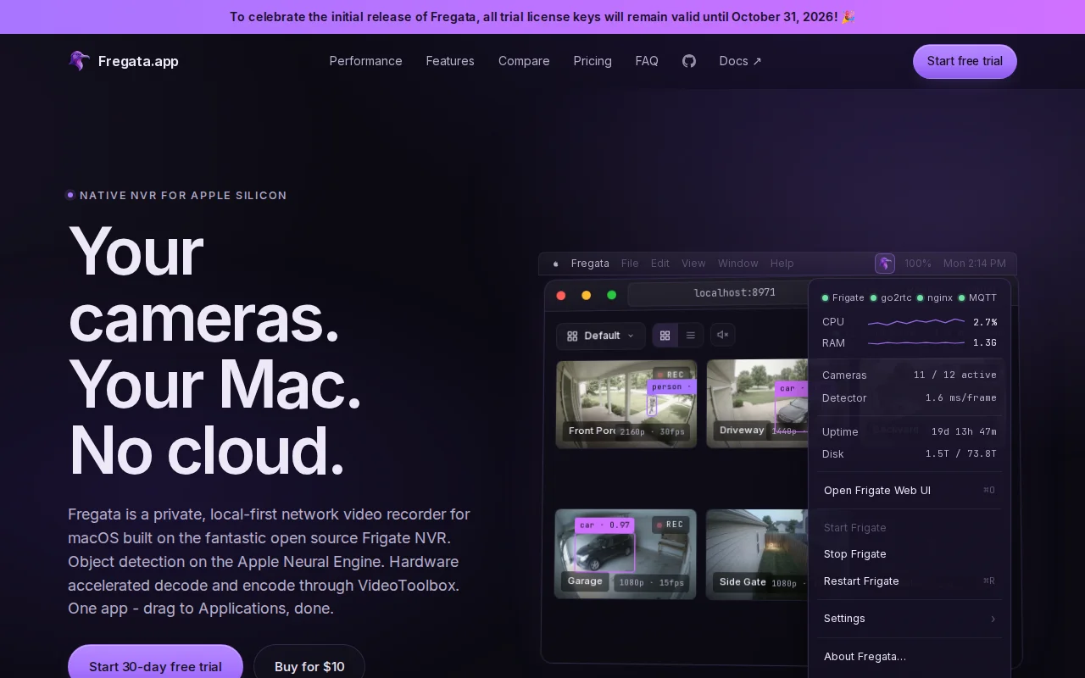Open the View menu in mock menu bar
Viewport: 1085px width, 678px height.
(x=693, y=264)
